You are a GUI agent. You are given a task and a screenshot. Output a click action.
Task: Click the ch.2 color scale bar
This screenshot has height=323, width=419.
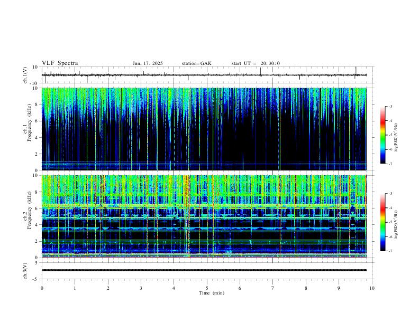382,222
